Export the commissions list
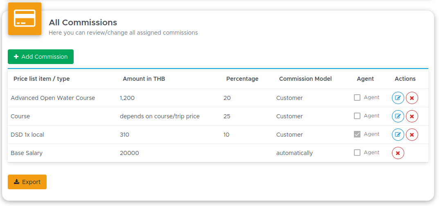This screenshot has width=439, height=206. tap(27, 182)
